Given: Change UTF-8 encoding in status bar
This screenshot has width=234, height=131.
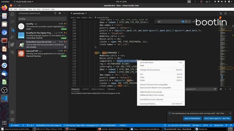Looking at the screenshot, I should [x=205, y=125].
